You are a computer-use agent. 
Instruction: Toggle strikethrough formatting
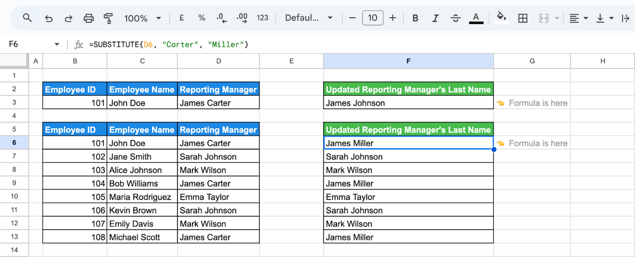456,18
